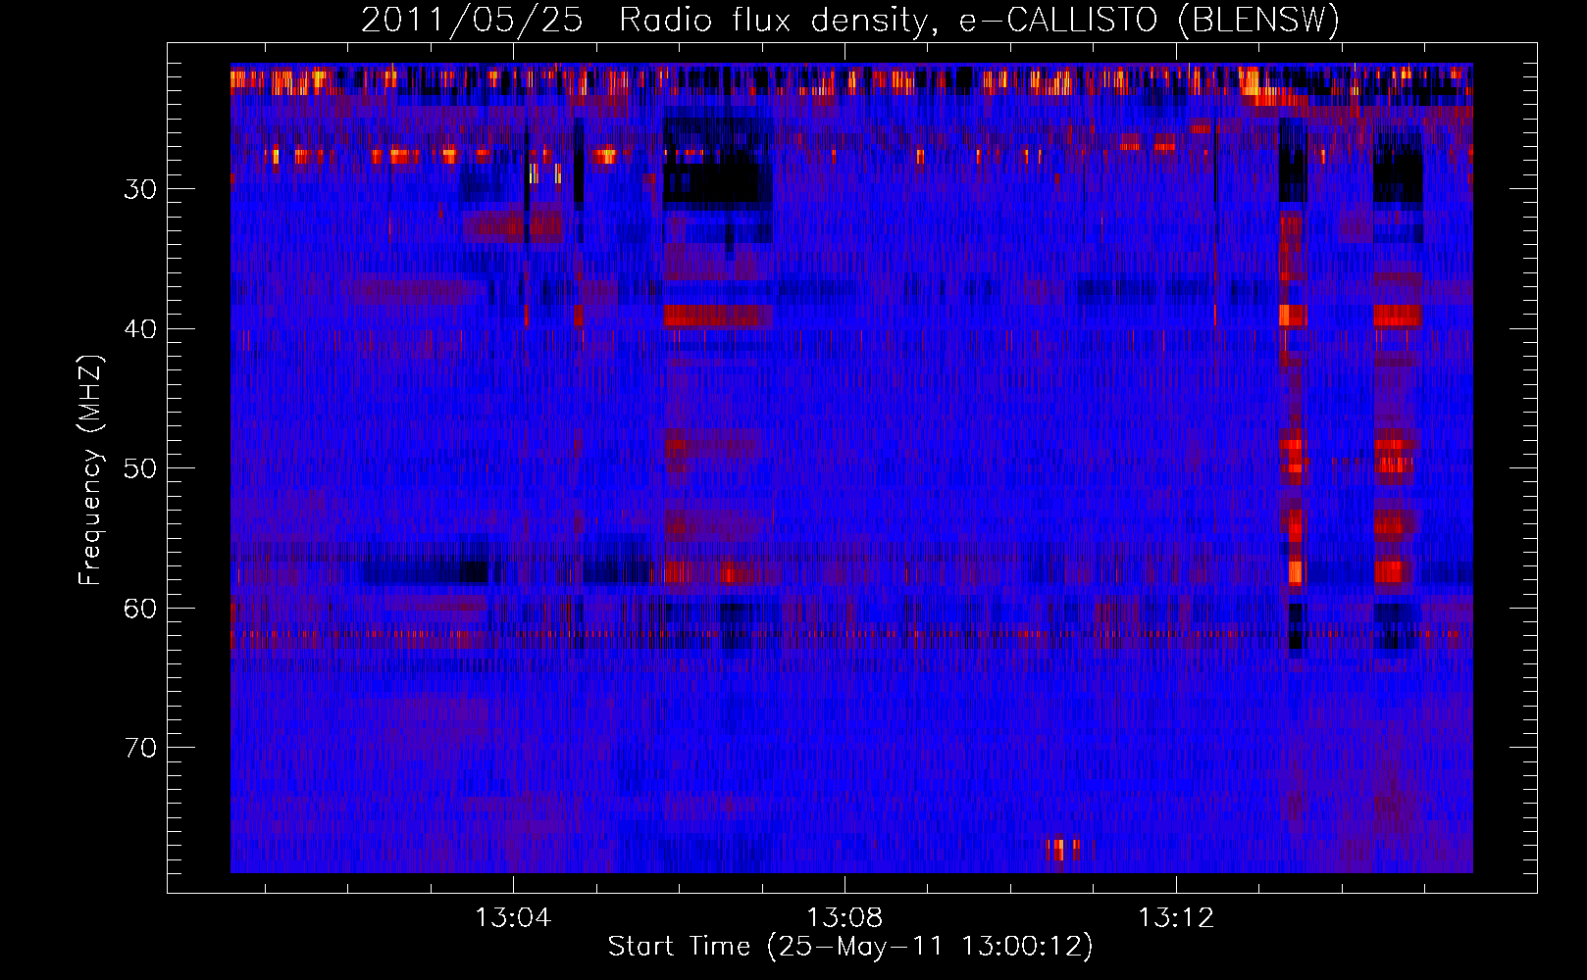Click the plot title "2011/05/25 Radio flux density, e-CALLISTO (BLENSW)"
Image resolution: width=1587 pixels, height=980 pixels.
tap(850, 20)
